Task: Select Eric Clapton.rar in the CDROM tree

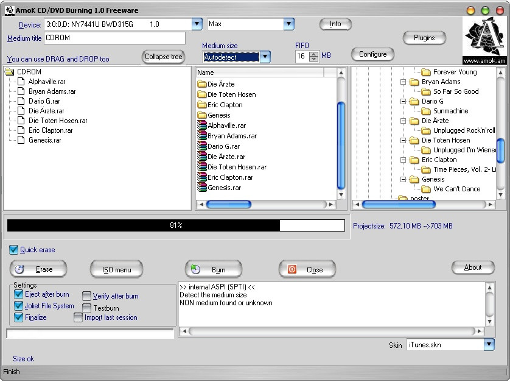Action: [51, 130]
